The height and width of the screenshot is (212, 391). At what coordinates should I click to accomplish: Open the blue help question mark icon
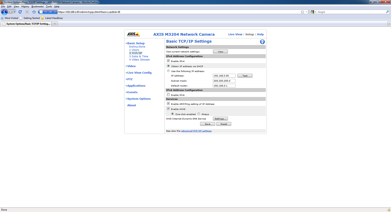262,42
